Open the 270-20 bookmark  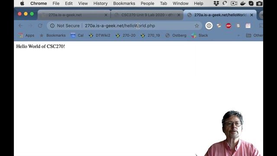coord(126,36)
